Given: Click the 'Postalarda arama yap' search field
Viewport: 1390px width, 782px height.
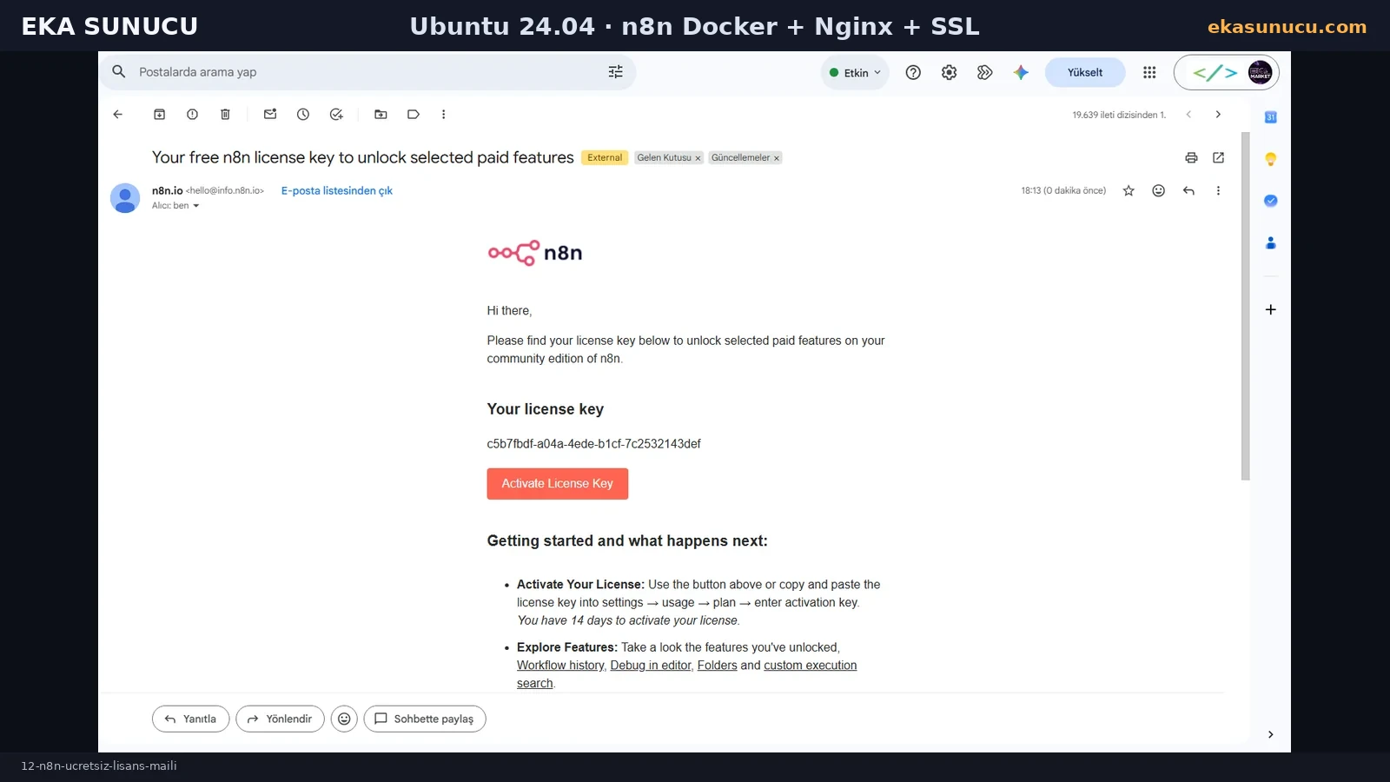Looking at the screenshot, I should tap(368, 72).
